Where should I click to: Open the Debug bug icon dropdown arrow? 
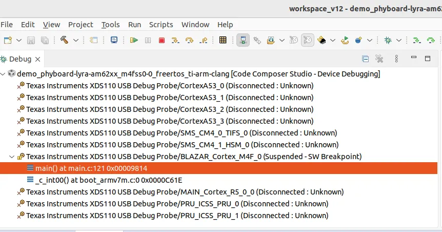399,40
